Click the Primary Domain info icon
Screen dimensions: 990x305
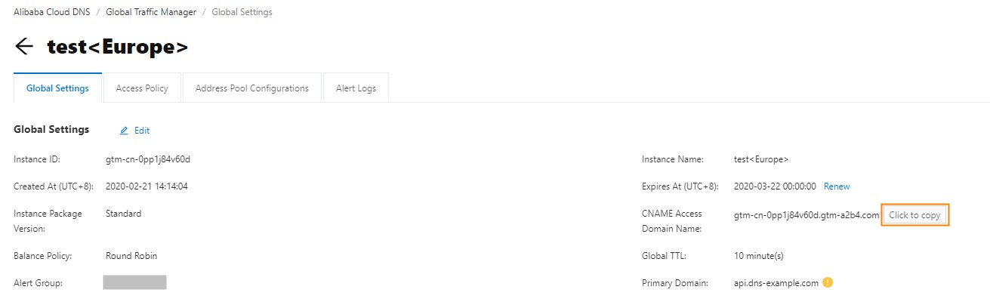click(x=828, y=283)
